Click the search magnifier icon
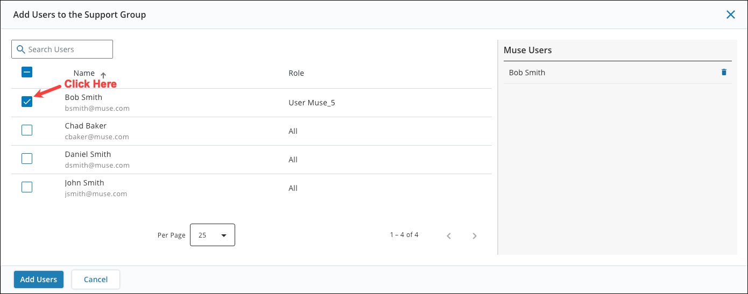748x294 pixels. click(x=21, y=49)
